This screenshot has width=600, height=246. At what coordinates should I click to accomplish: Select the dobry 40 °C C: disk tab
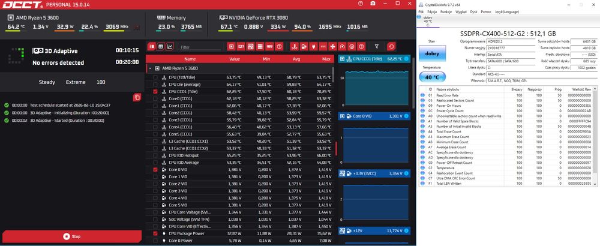point(428,21)
